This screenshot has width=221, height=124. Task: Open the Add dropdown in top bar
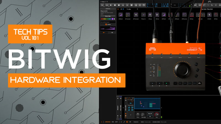195,5
